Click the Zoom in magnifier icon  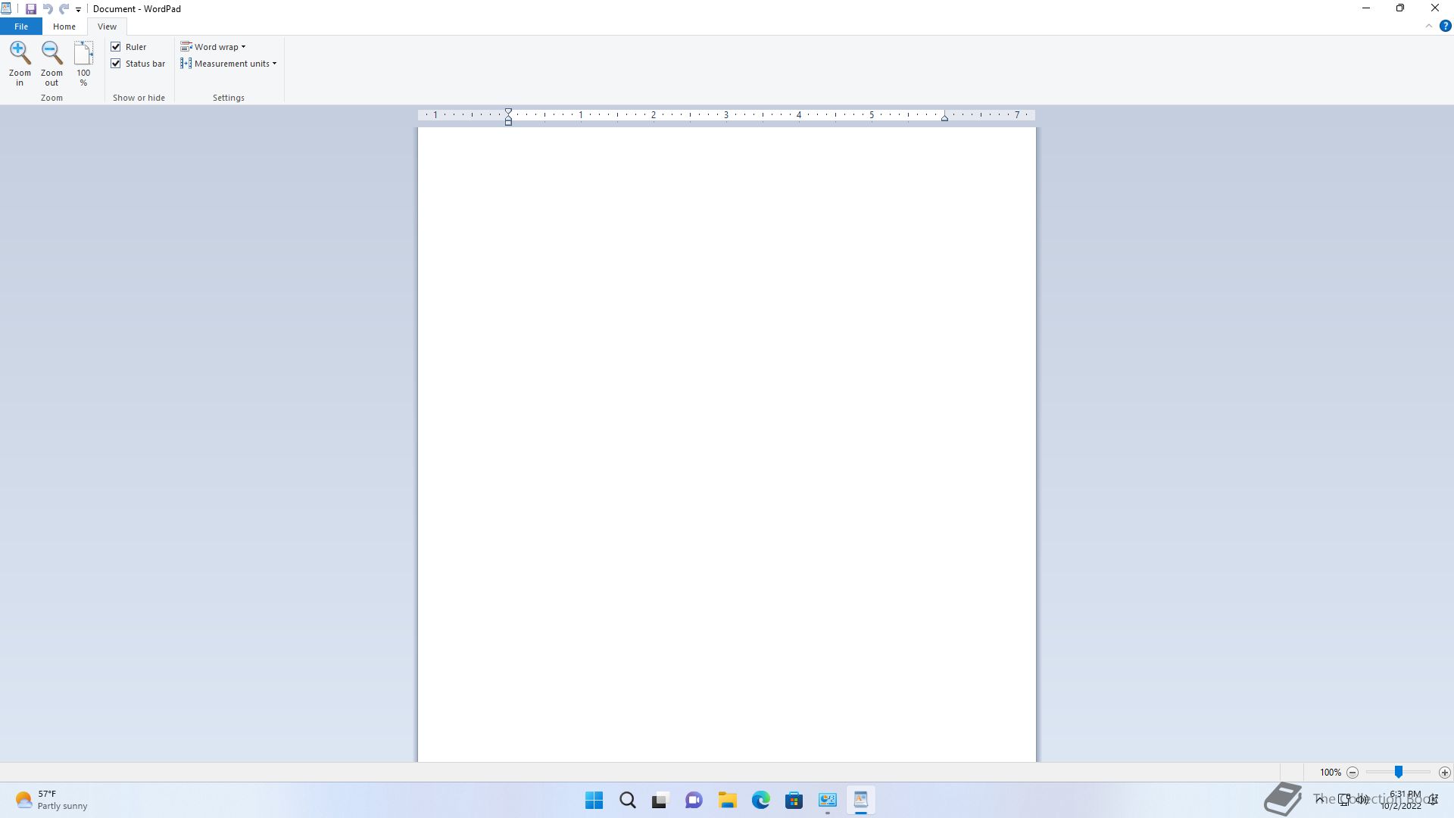click(20, 52)
